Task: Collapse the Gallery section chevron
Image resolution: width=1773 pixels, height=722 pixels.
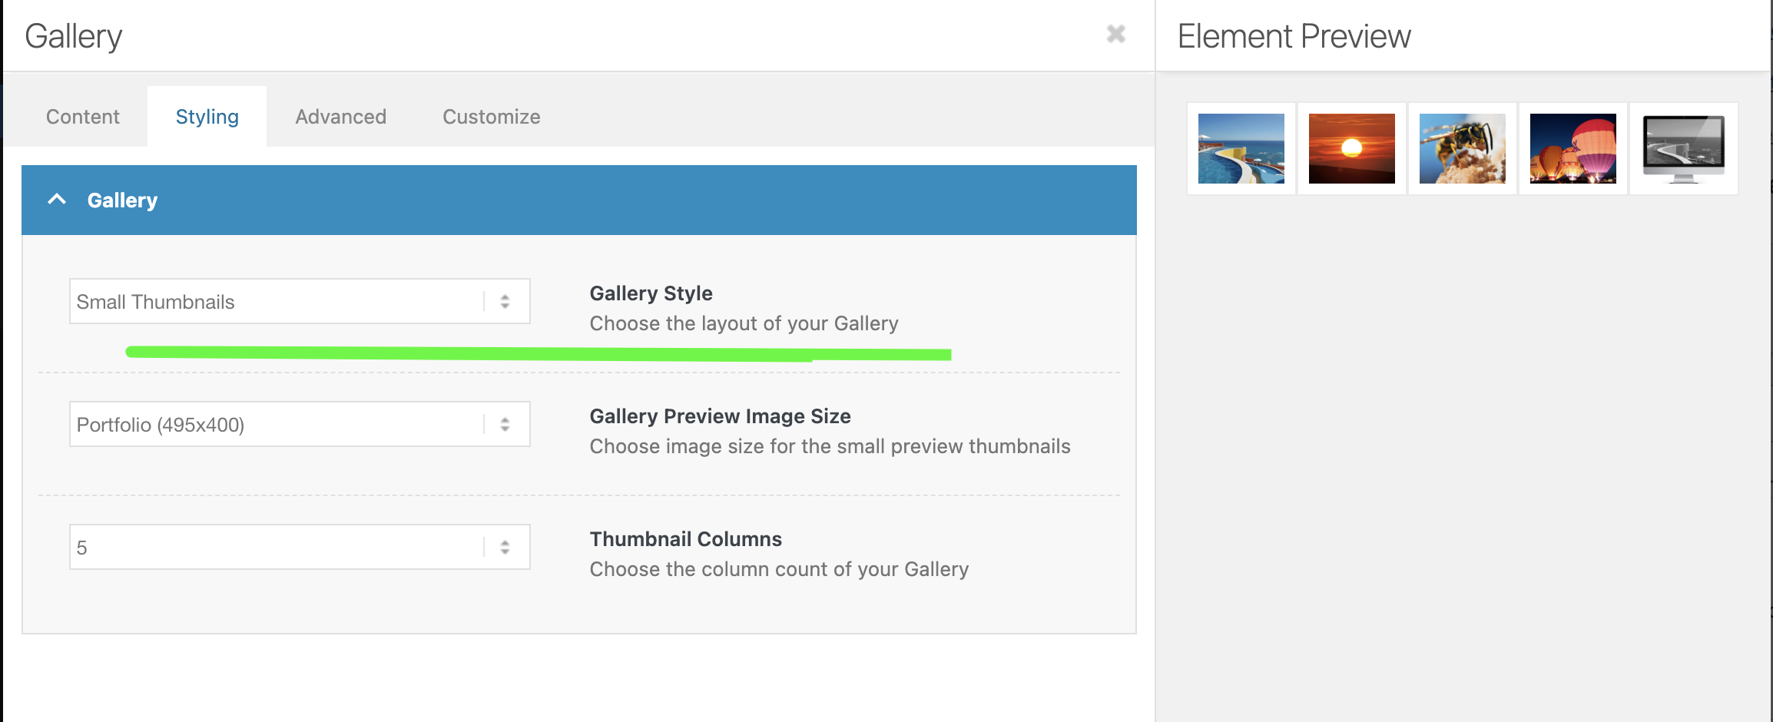Action: 57,200
